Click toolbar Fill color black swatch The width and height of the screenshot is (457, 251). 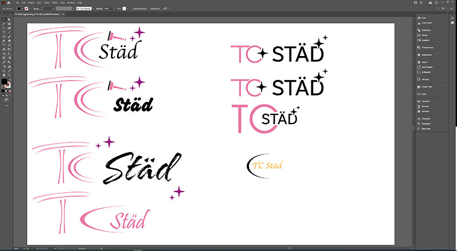[x=4, y=81]
